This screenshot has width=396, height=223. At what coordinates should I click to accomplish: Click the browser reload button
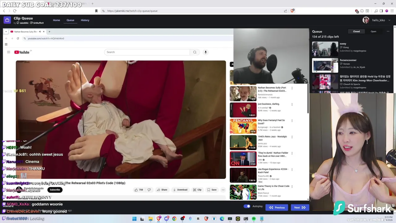(15, 11)
